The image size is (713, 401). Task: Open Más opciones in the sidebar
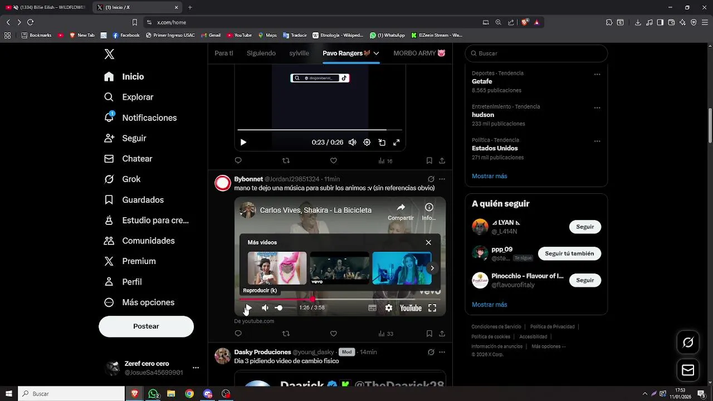click(139, 302)
